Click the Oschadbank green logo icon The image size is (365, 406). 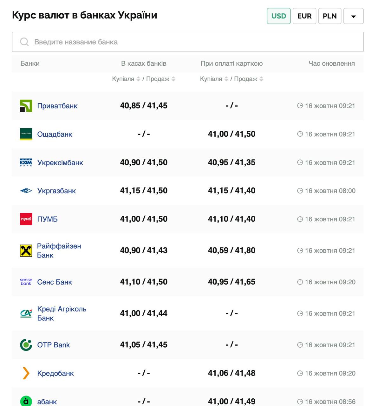(26, 134)
